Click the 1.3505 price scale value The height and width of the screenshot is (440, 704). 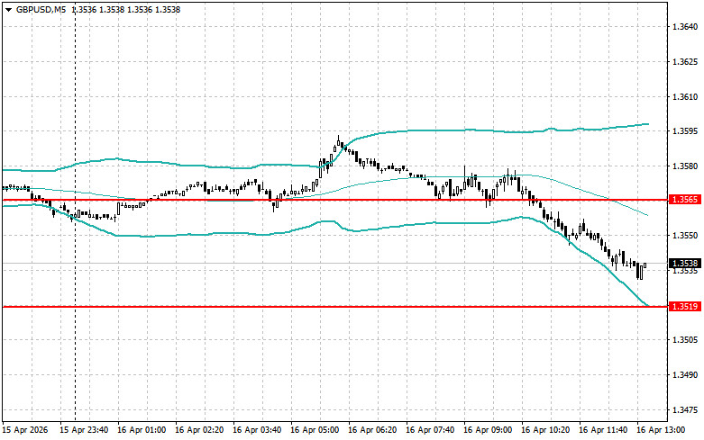(x=685, y=340)
